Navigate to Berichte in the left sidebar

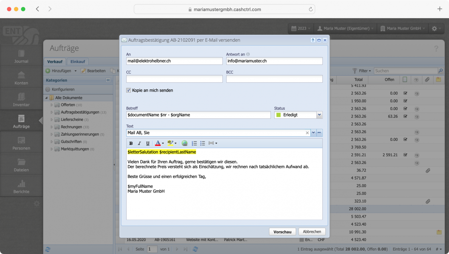pyautogui.click(x=21, y=186)
